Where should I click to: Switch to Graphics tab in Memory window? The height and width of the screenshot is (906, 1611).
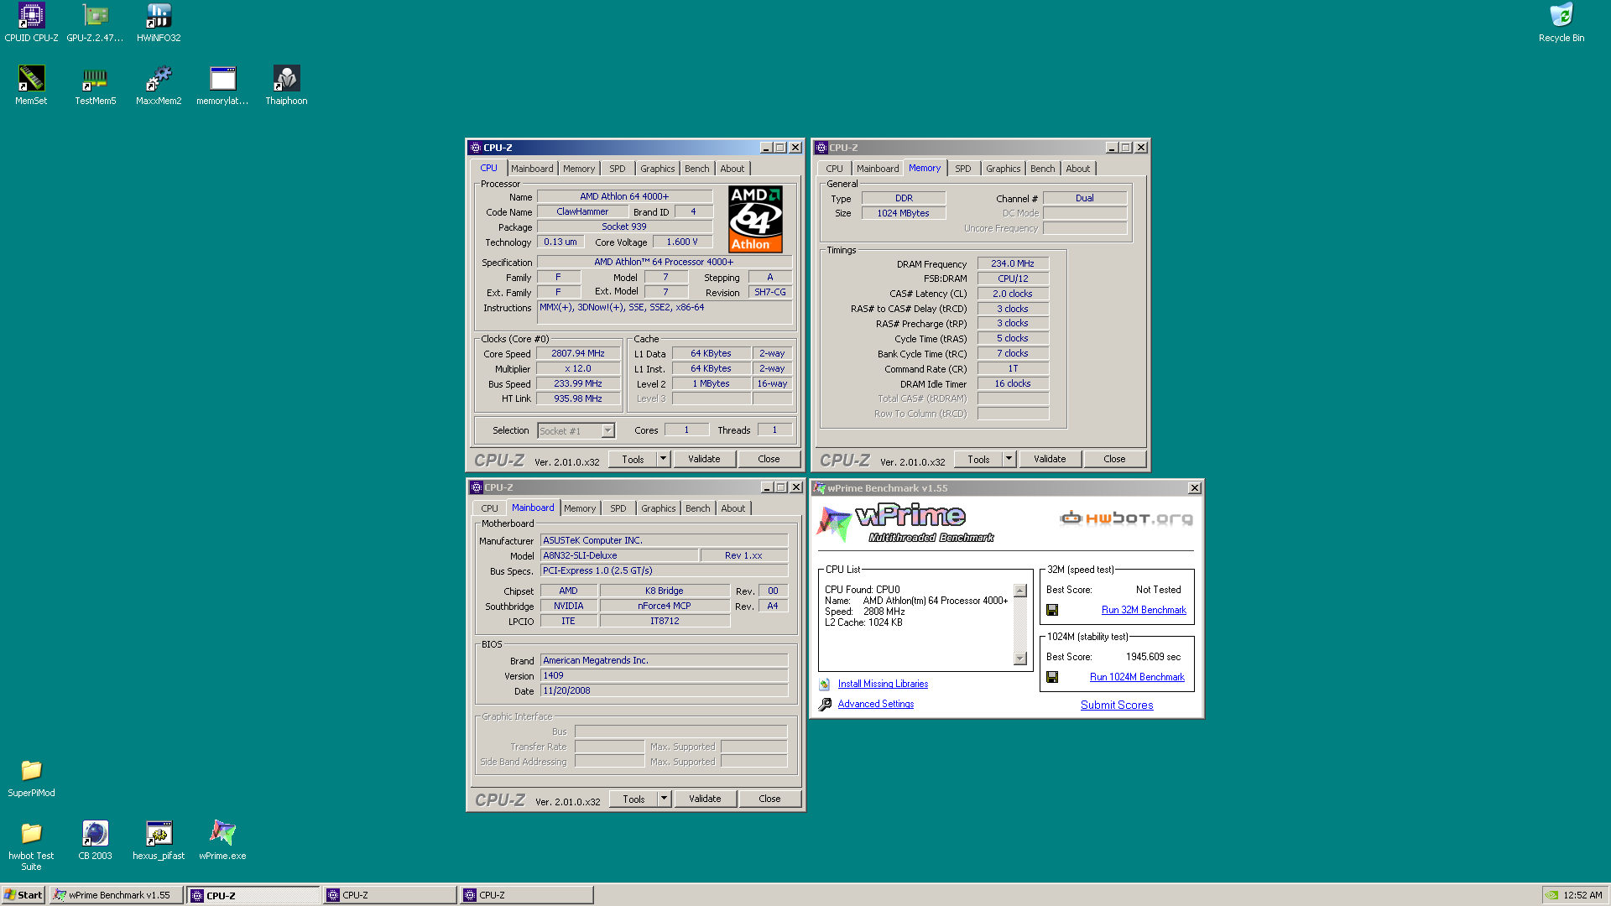pyautogui.click(x=1003, y=169)
